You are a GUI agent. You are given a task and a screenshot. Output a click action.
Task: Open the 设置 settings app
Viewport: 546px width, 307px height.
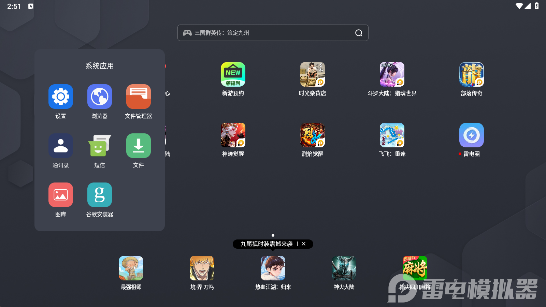[x=61, y=97]
